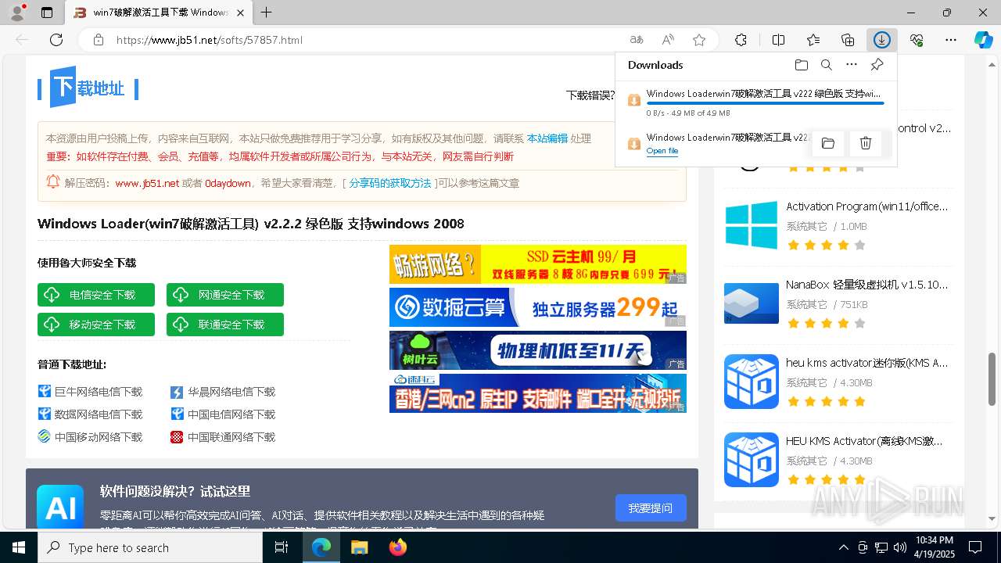
Task: Open Edge settings and more menu
Action: coord(951,40)
